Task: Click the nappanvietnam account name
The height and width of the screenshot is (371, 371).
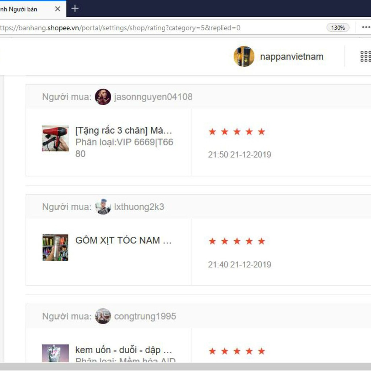Action: (292, 57)
